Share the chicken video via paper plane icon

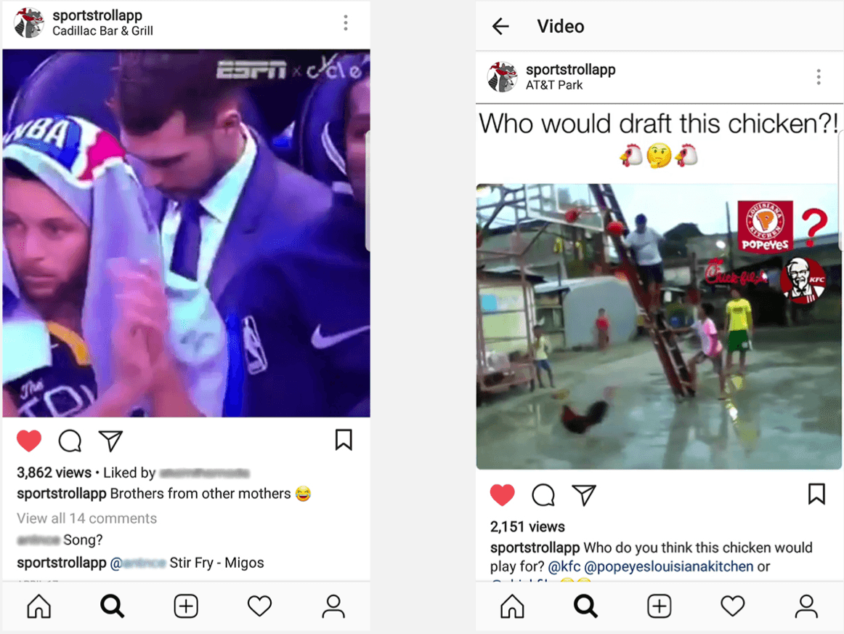point(584,495)
